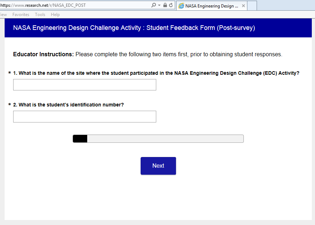The image size is (315, 225).
Task: Click the survey progress bar
Action: coord(158,139)
